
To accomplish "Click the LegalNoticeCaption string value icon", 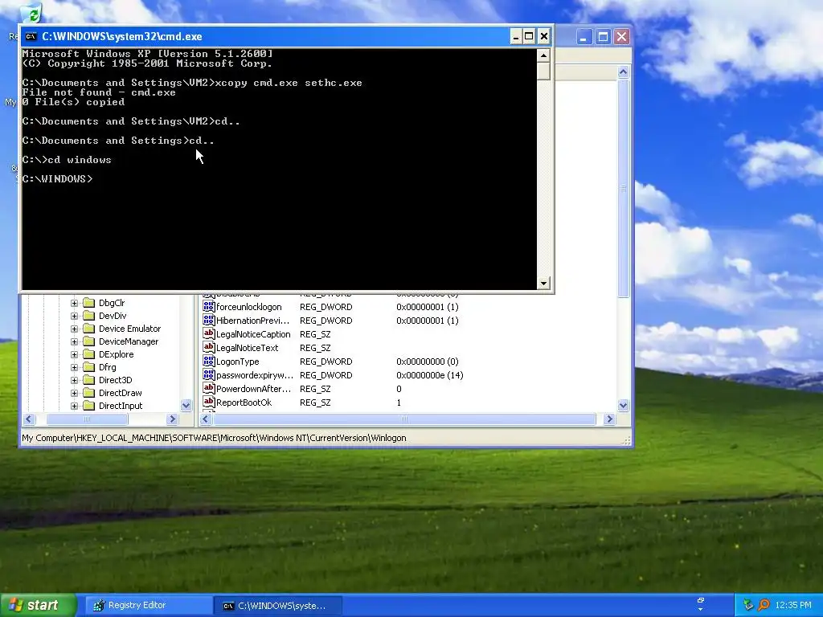I will pos(208,333).
